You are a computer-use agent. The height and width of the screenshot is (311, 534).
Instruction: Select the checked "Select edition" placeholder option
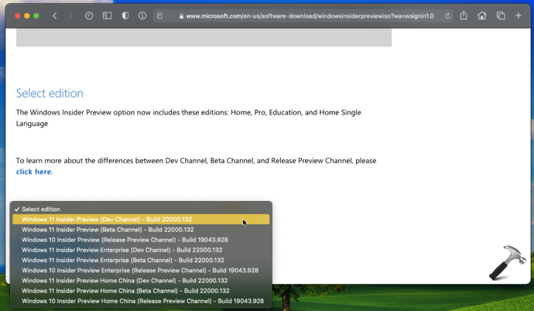[40, 209]
